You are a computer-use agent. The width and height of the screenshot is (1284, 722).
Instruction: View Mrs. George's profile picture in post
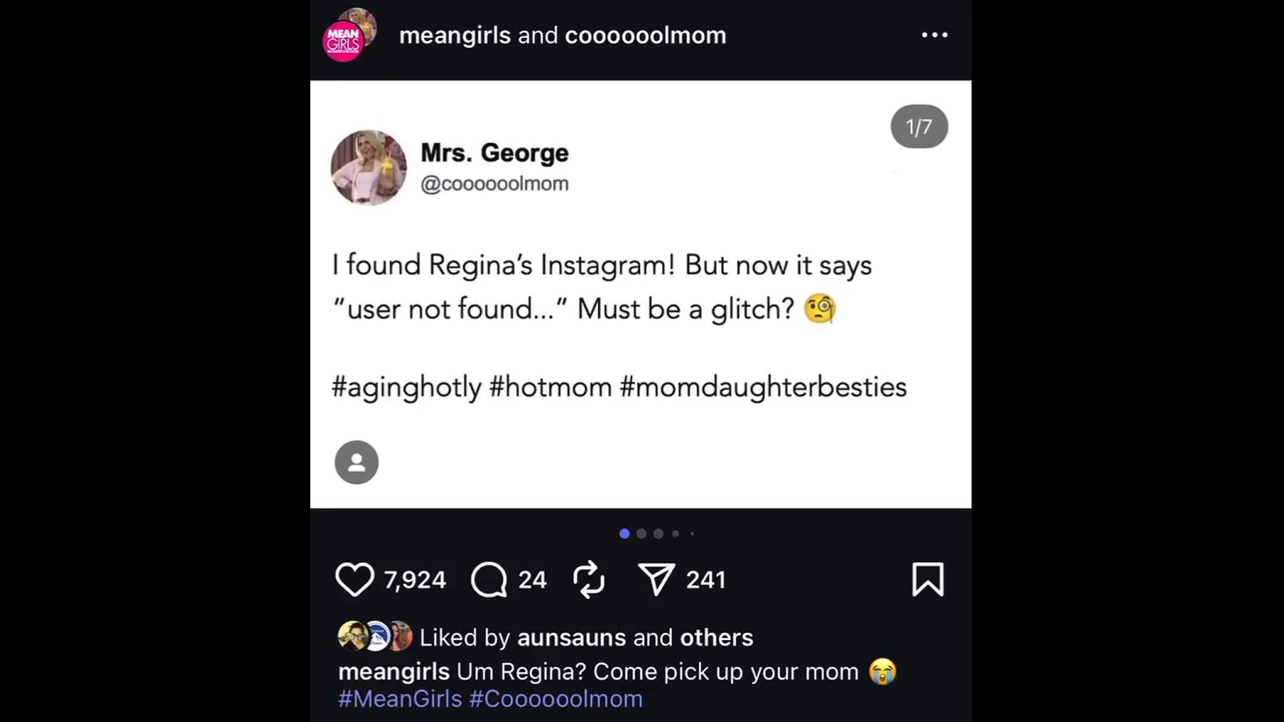(x=368, y=167)
